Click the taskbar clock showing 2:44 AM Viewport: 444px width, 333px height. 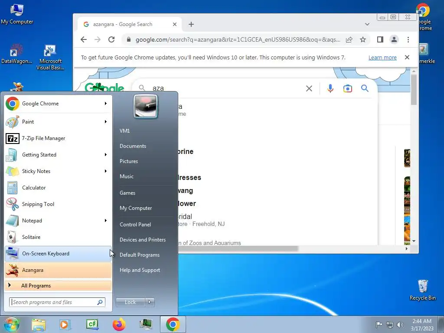point(422,325)
